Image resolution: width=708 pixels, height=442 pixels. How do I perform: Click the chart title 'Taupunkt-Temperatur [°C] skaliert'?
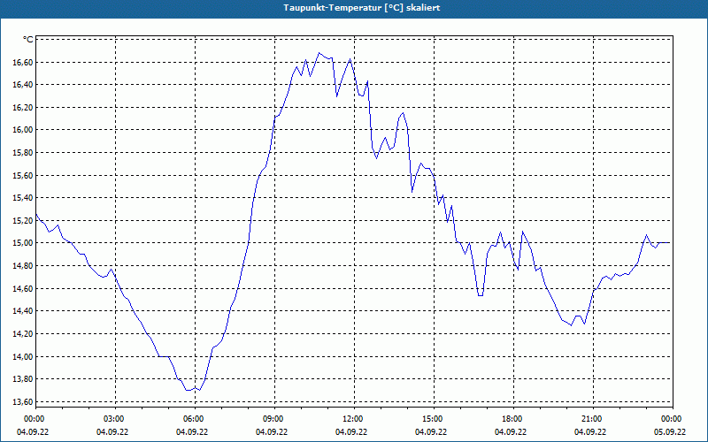362,8
